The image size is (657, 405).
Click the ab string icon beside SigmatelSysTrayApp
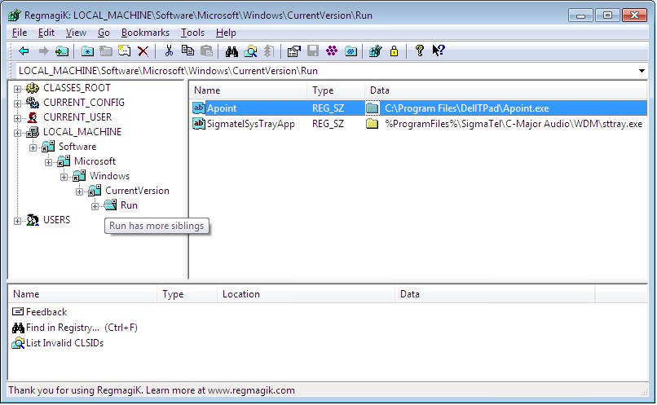199,124
